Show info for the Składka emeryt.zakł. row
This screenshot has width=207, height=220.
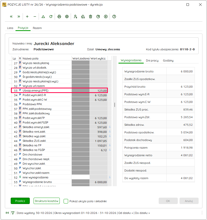(x=110, y=127)
